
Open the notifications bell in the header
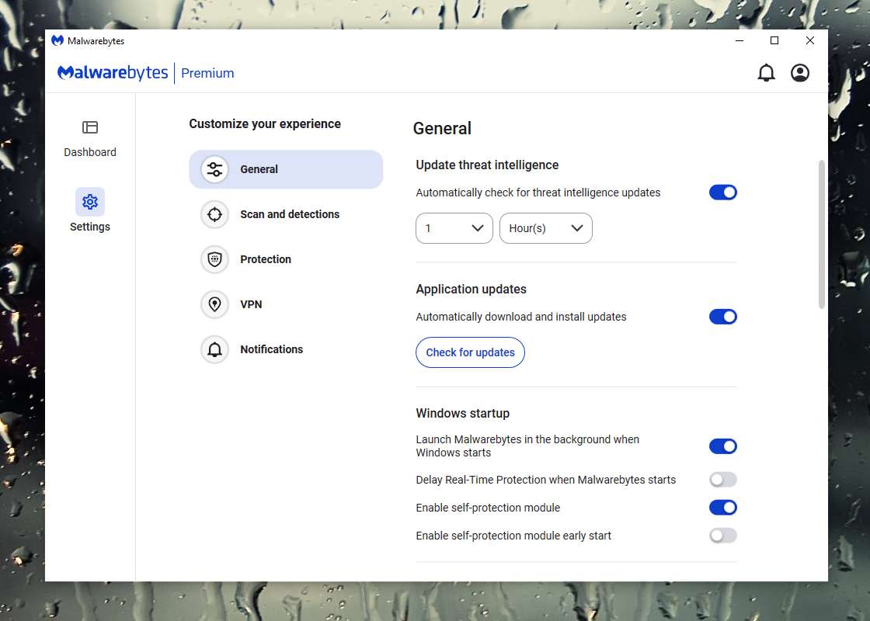[x=766, y=73]
